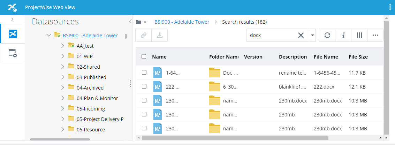
Task: Open the more options ellipsis menu
Action: pyautogui.click(x=375, y=35)
